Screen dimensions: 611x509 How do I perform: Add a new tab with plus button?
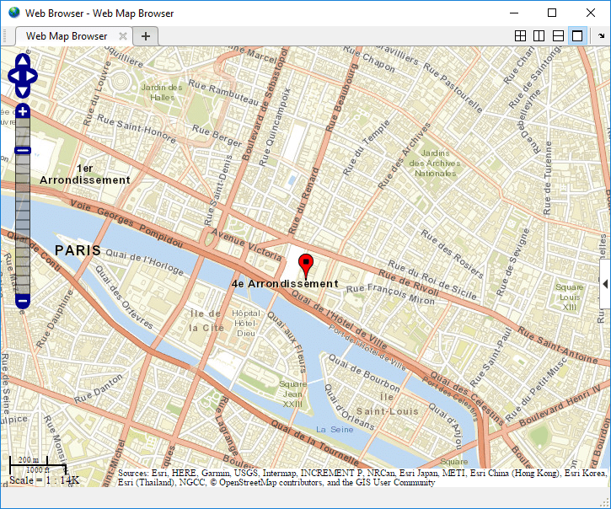pos(145,36)
